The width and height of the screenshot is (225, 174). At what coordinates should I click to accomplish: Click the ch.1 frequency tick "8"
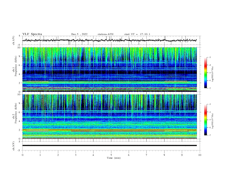pyautogui.click(x=20, y=56)
